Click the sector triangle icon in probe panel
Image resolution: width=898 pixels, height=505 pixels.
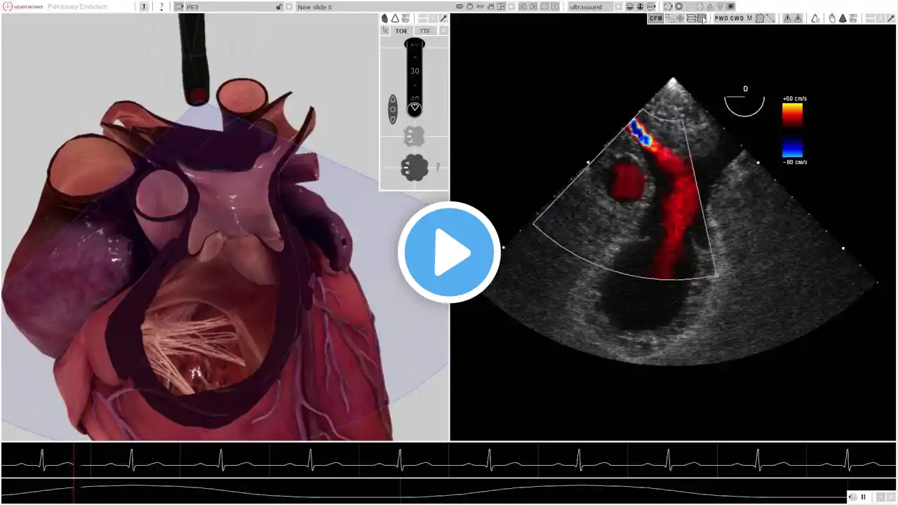coord(395,18)
